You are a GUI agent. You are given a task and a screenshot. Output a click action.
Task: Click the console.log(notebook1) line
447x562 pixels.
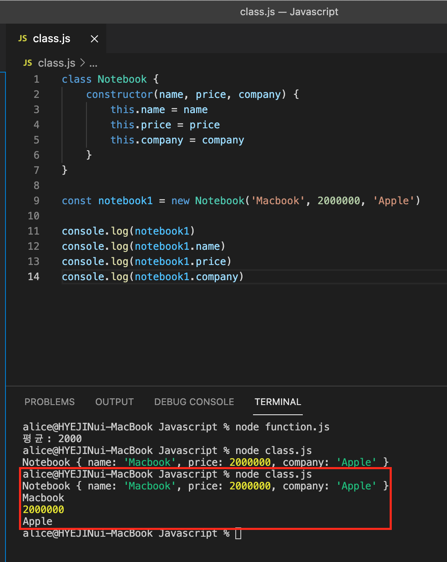(x=128, y=231)
